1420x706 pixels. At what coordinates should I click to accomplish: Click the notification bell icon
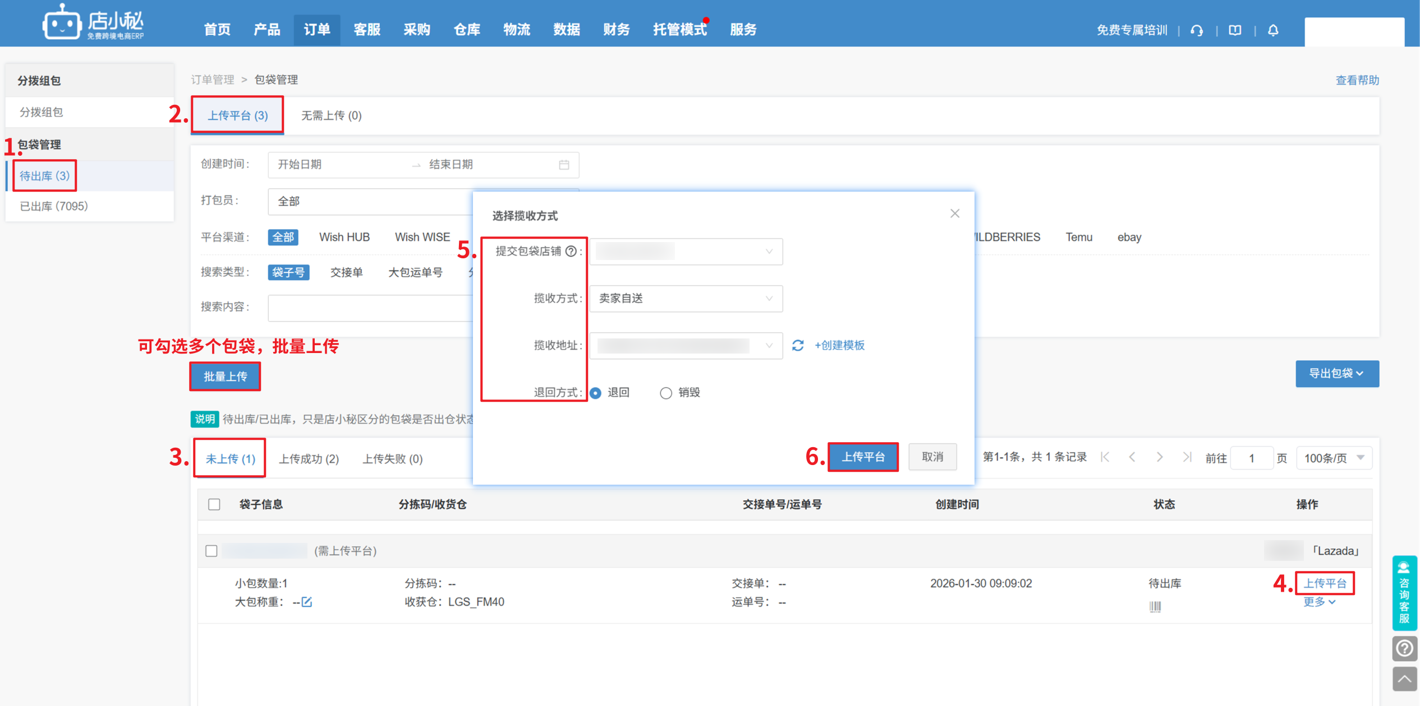[x=1272, y=30]
